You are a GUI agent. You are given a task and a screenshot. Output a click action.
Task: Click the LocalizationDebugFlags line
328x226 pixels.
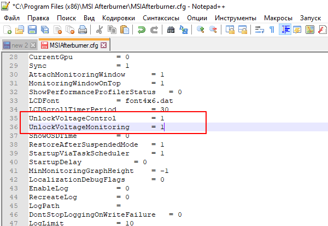(96, 179)
